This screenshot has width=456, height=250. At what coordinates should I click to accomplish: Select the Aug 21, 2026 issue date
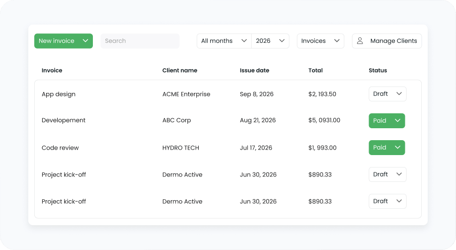(258, 120)
